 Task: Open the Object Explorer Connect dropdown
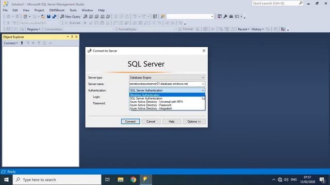click(11, 43)
